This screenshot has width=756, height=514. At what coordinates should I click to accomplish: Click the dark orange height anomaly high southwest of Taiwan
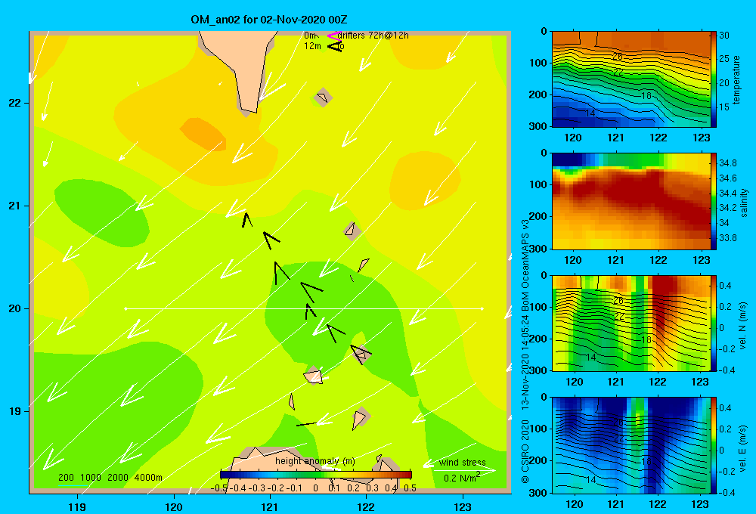[x=203, y=134]
